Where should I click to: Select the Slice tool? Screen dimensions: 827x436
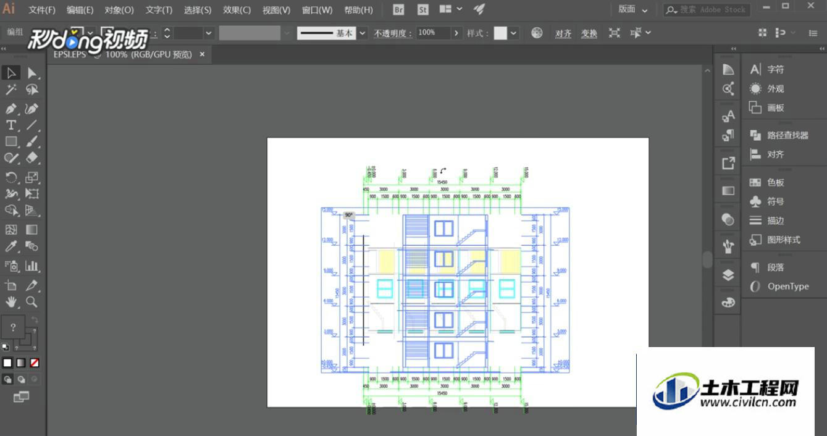click(x=32, y=285)
